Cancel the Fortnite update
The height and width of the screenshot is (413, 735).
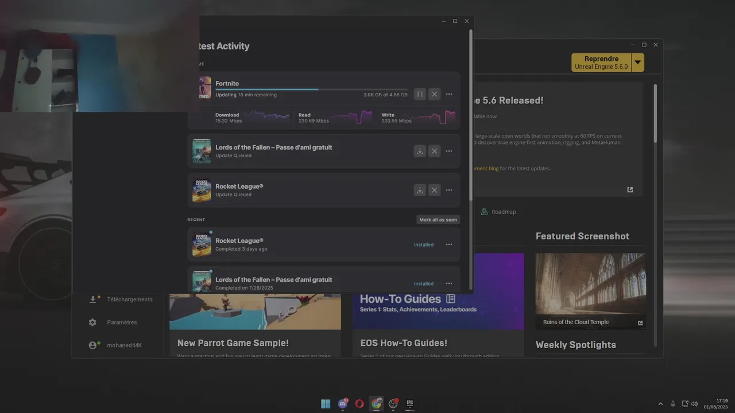click(435, 94)
